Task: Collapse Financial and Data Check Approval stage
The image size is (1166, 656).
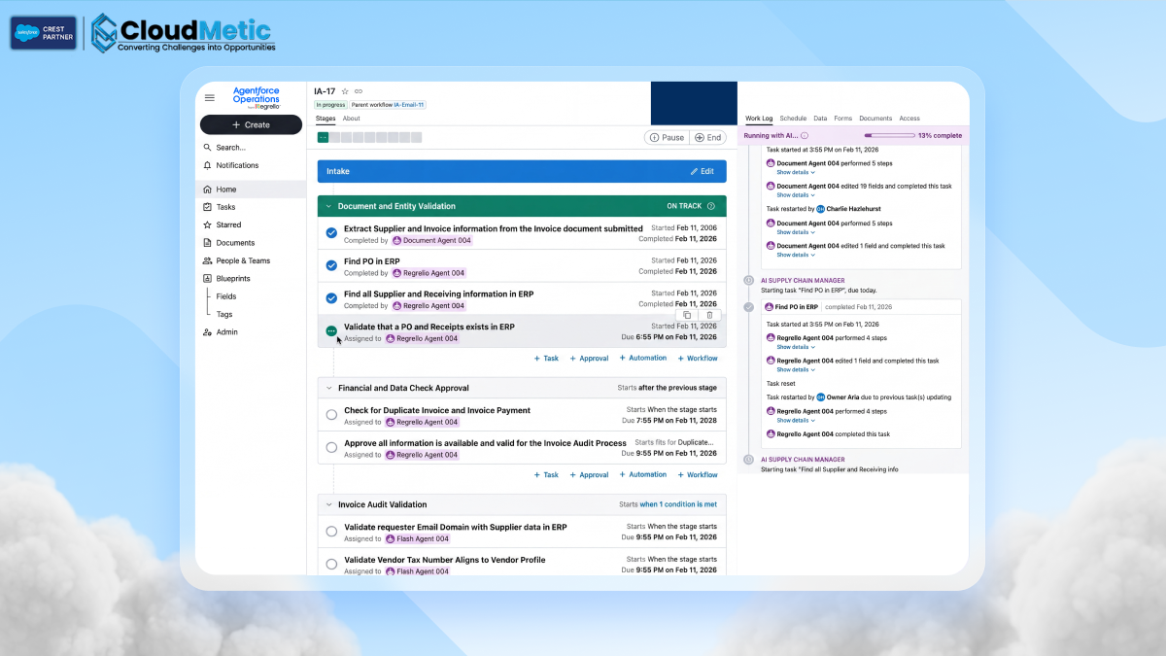Action: 328,388
